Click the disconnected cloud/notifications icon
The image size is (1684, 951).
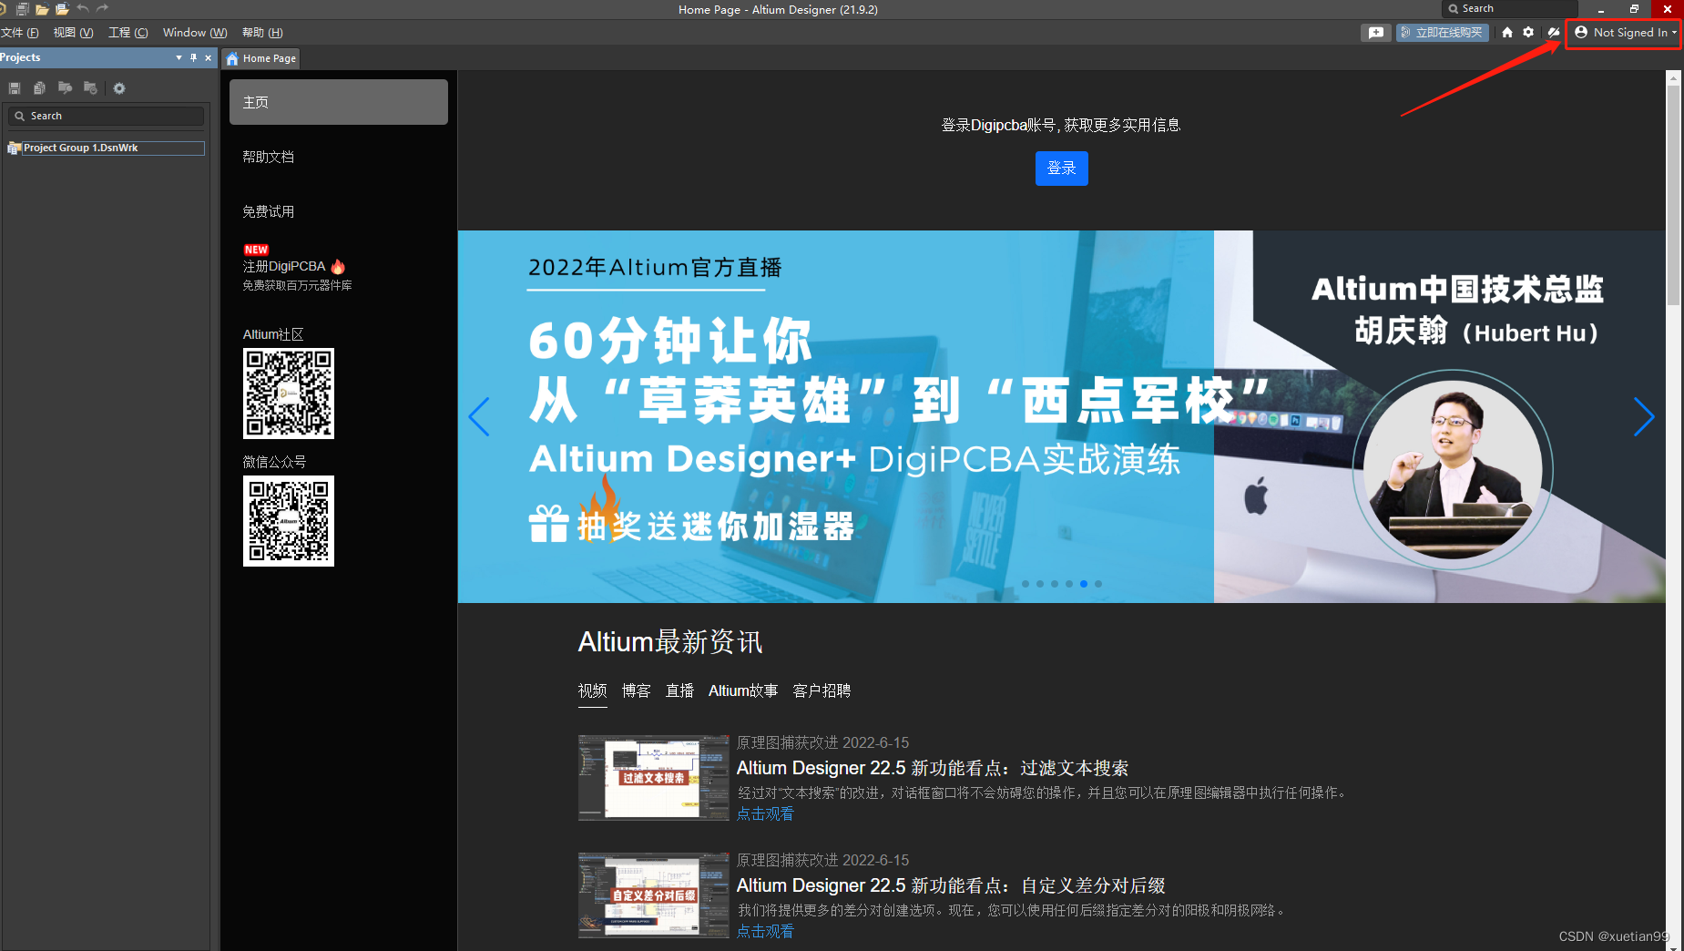pyautogui.click(x=1554, y=32)
